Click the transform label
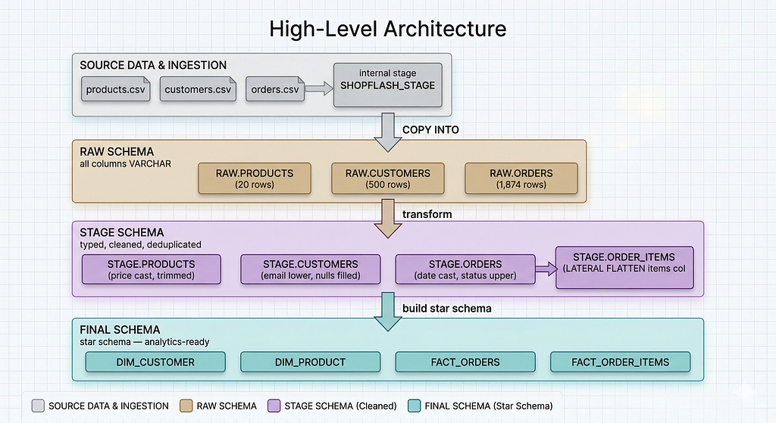 [x=427, y=214]
